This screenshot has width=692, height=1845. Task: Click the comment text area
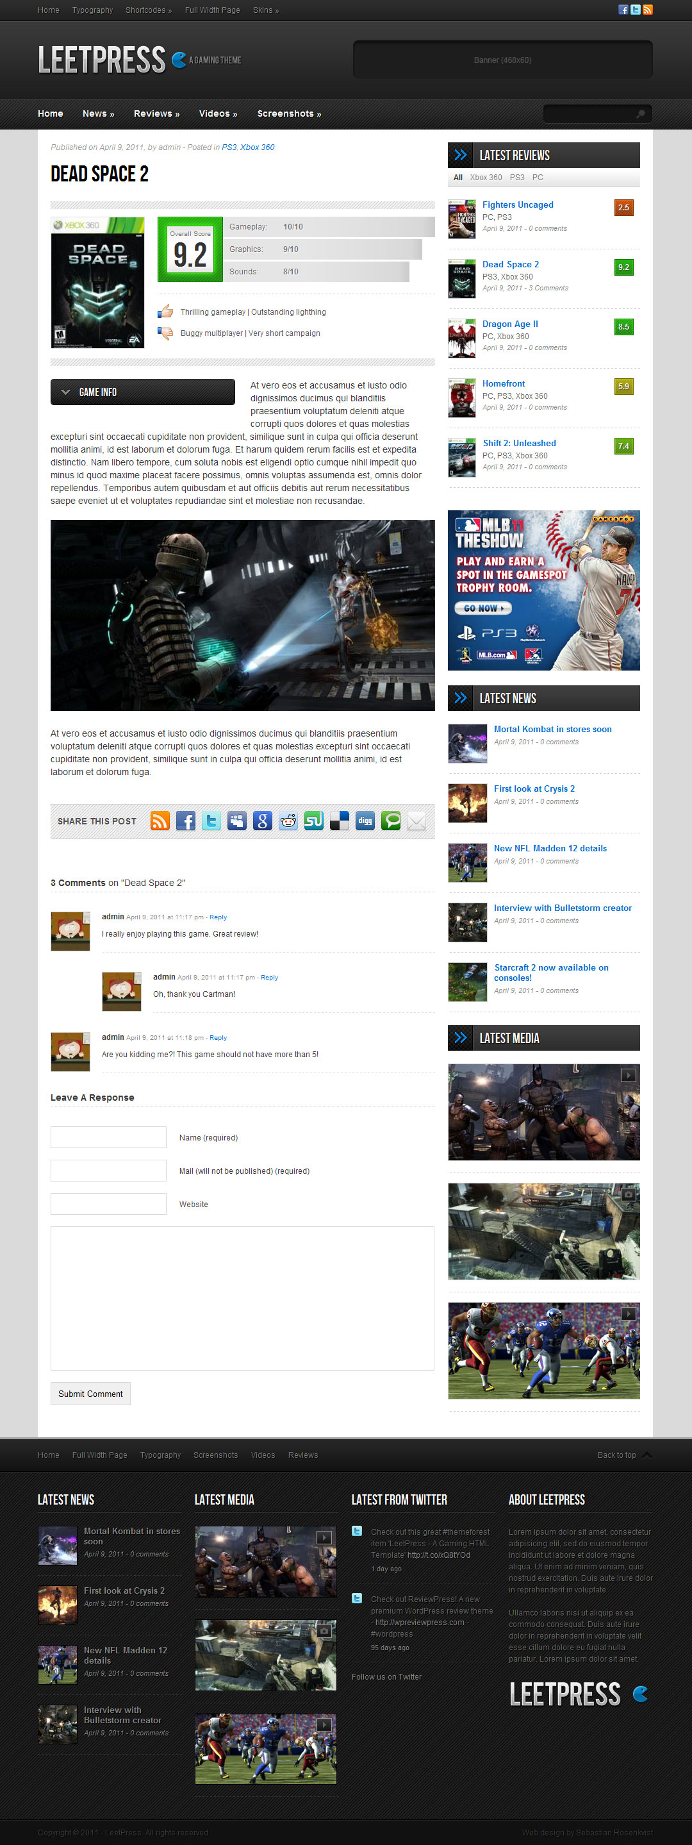(x=243, y=1298)
